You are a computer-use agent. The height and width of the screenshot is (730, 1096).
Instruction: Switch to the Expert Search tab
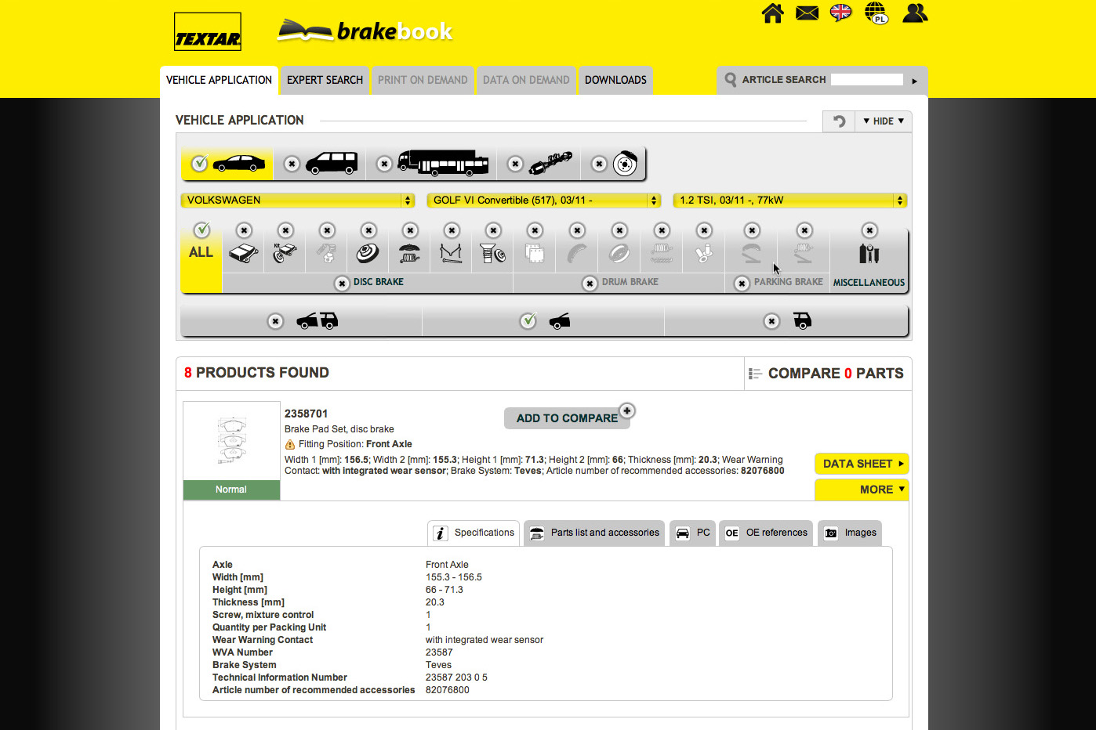pyautogui.click(x=325, y=80)
